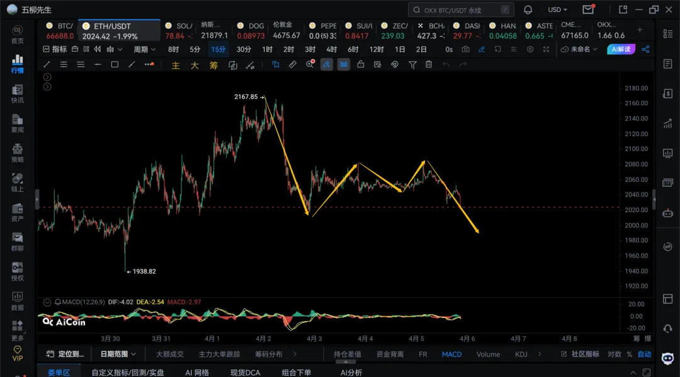Click the left panel collapse handle
The image size is (680, 377).
(x=37, y=200)
